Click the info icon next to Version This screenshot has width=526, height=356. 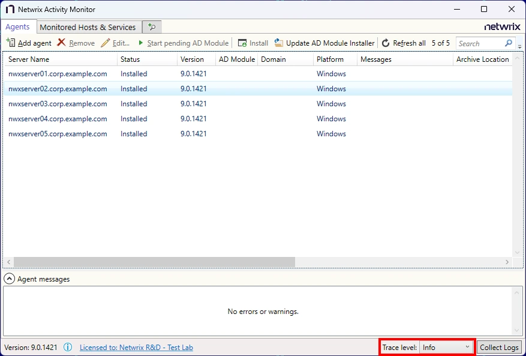pyautogui.click(x=68, y=347)
